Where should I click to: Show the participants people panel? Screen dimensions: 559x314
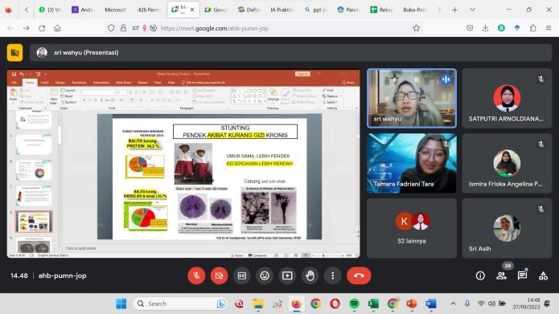click(501, 275)
